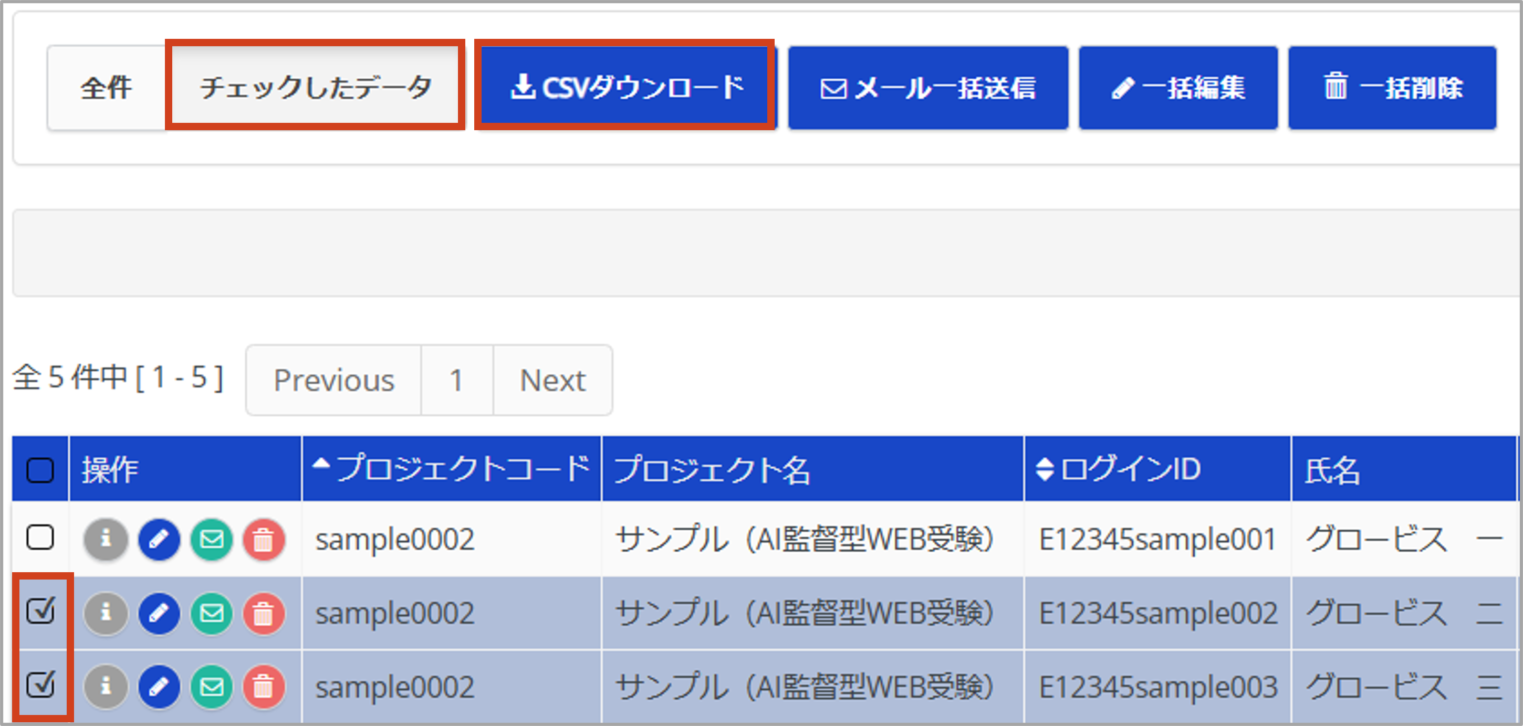Click the 一括編集 button
This screenshot has width=1523, height=726.
click(x=1178, y=88)
